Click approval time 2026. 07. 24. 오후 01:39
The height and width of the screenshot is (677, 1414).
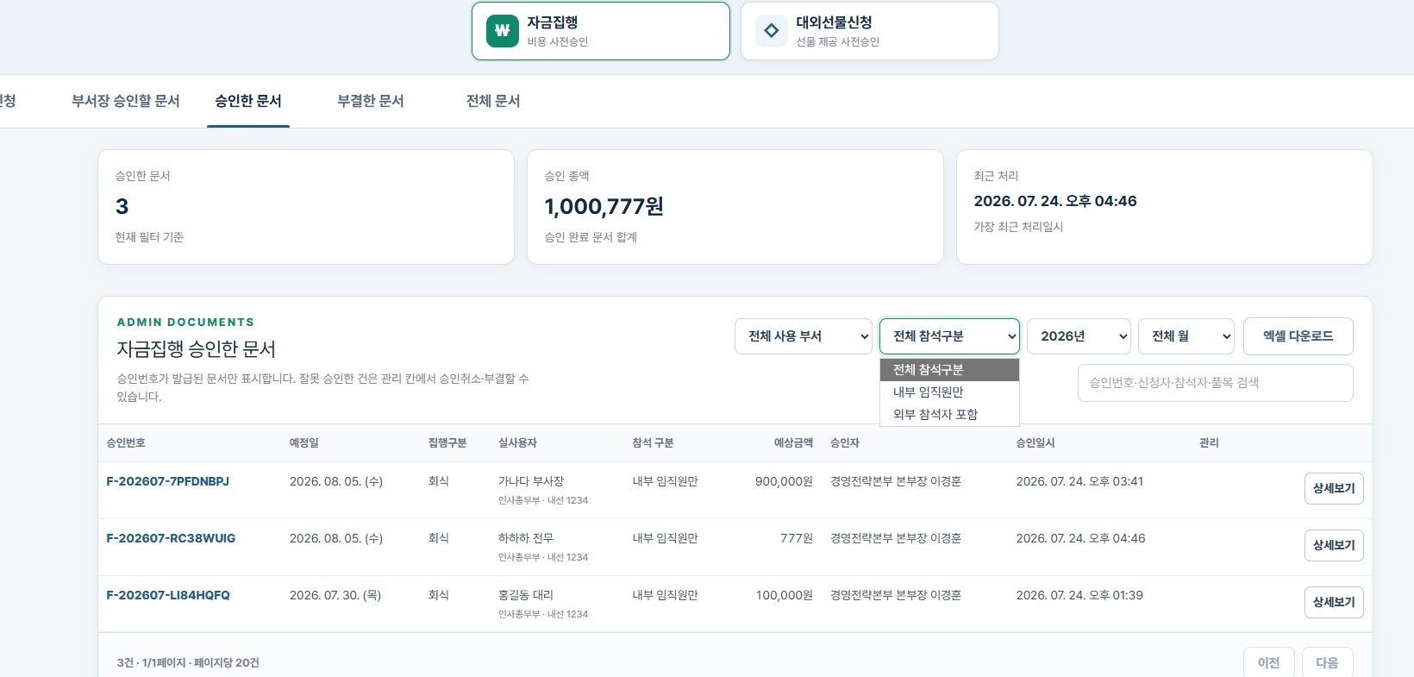click(1079, 595)
